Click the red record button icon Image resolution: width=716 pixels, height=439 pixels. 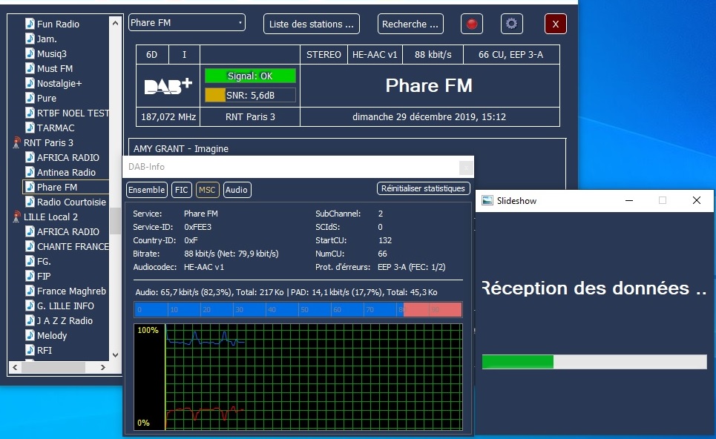pos(472,24)
